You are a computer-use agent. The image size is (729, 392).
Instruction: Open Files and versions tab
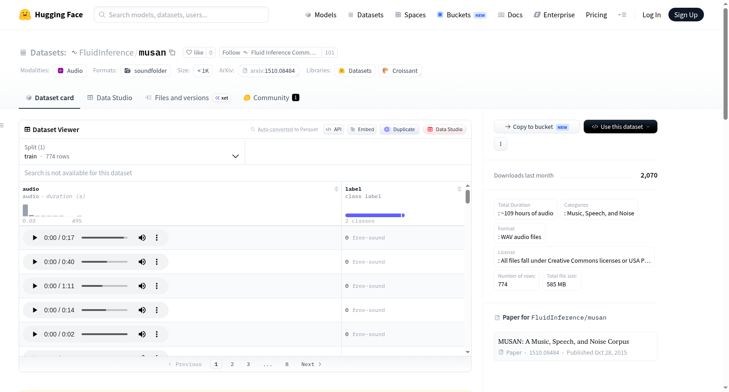coord(188,98)
